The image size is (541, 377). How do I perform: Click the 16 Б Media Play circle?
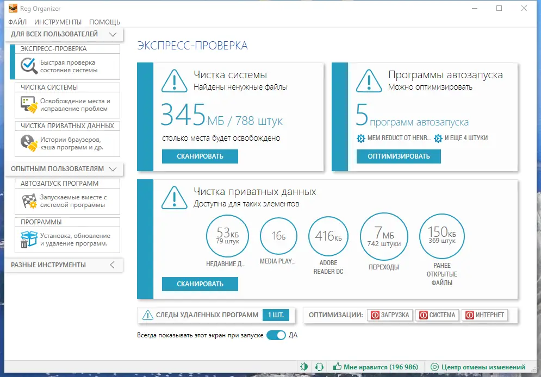click(x=278, y=236)
